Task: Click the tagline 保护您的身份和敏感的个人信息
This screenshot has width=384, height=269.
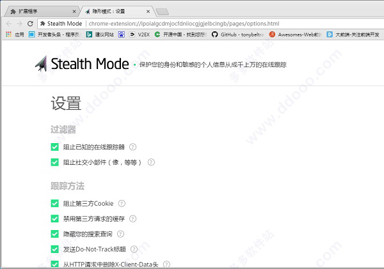Action: pyautogui.click(x=212, y=65)
